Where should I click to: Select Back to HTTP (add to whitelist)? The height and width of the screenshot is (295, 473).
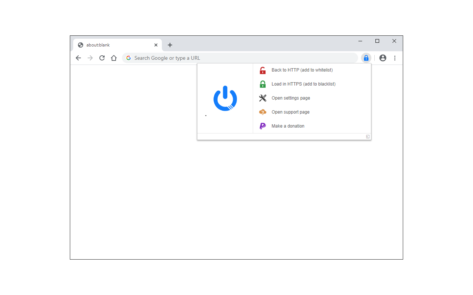(x=302, y=70)
